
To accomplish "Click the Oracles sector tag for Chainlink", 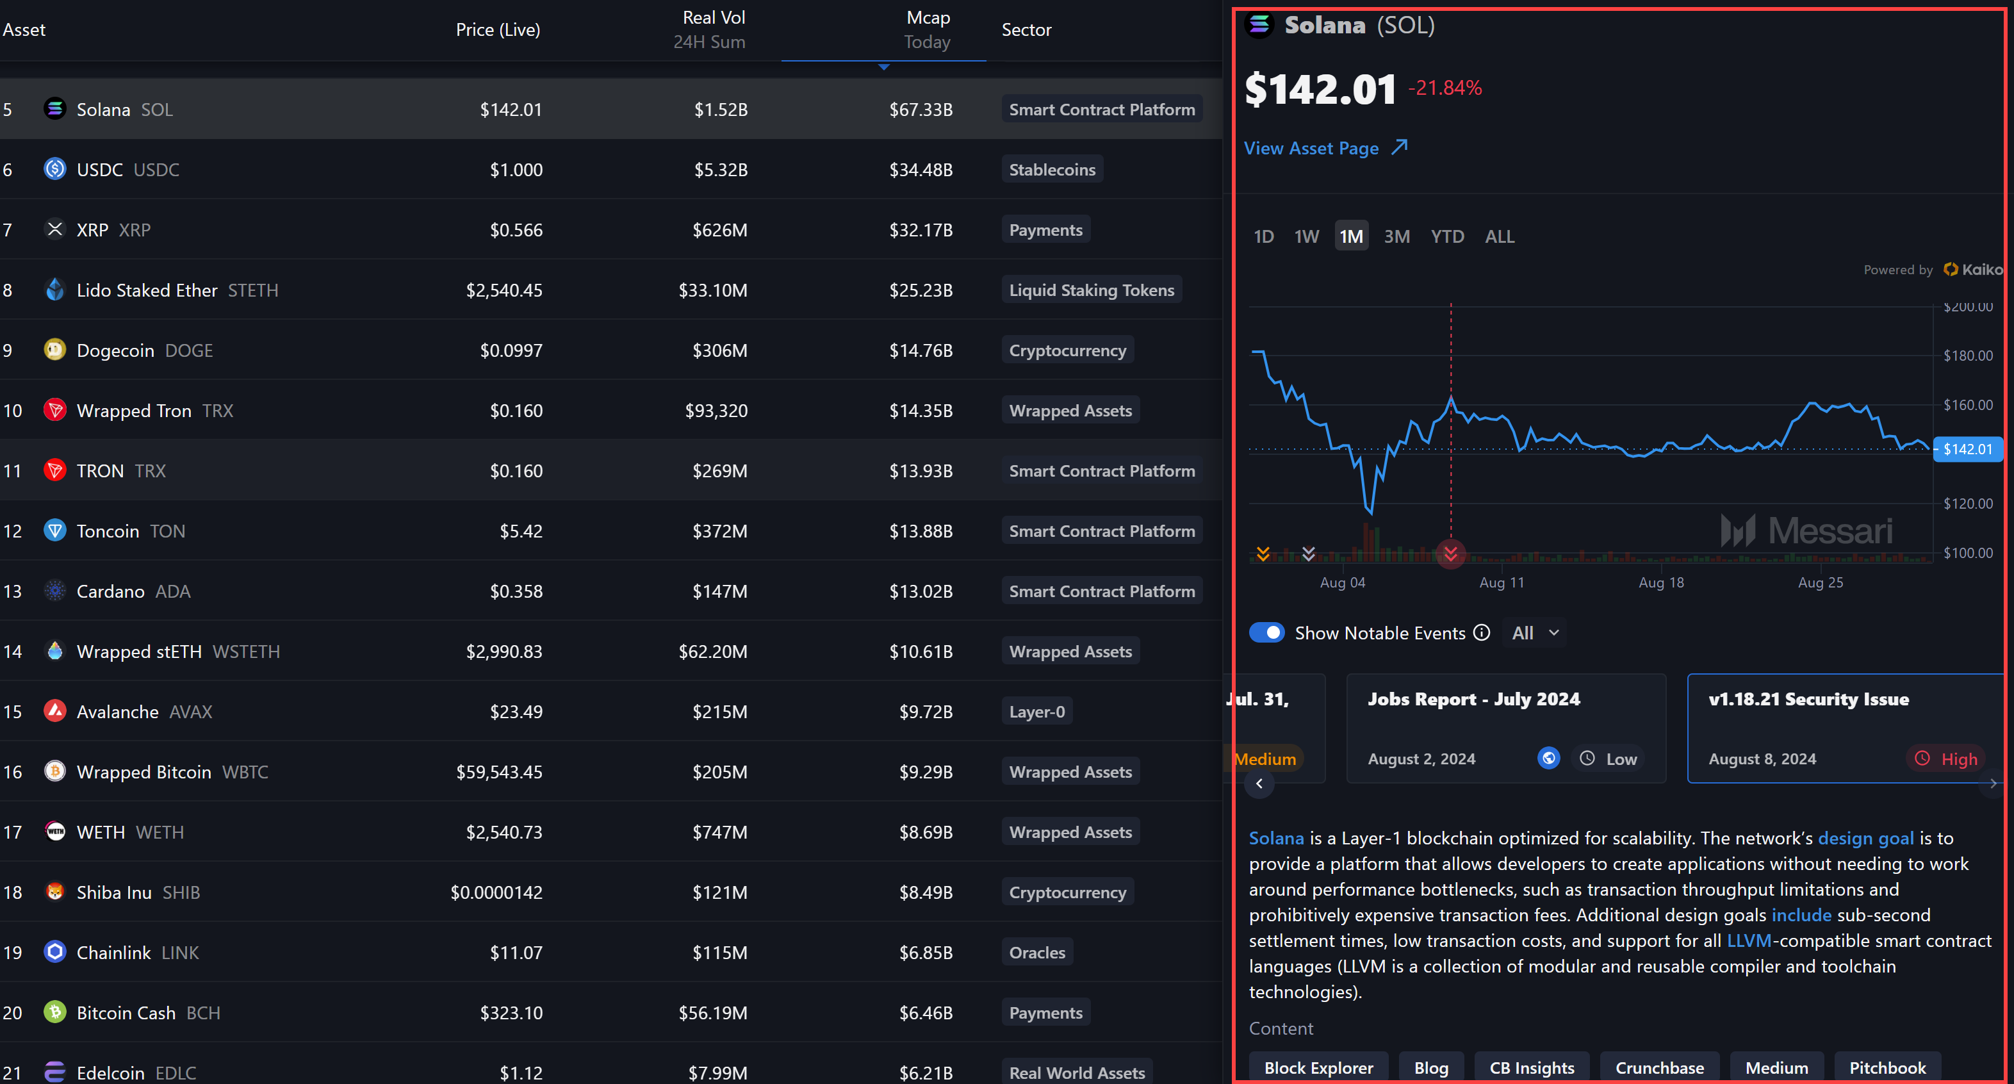I will (x=1036, y=952).
